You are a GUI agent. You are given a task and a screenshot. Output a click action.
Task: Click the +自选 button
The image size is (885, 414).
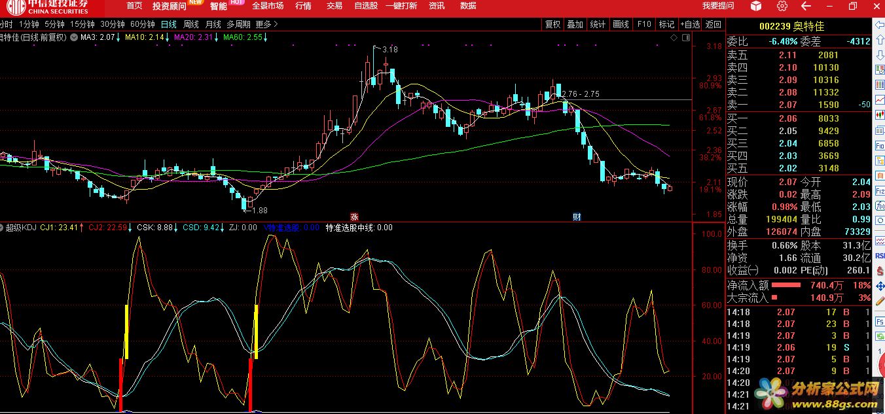(690, 24)
